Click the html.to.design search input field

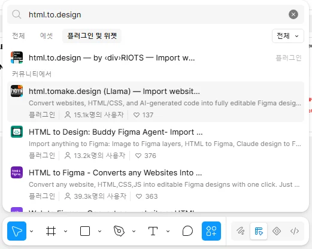pos(156,14)
